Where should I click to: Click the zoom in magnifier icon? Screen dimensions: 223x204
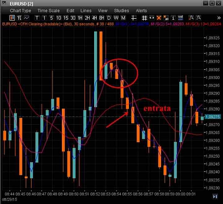191,18
